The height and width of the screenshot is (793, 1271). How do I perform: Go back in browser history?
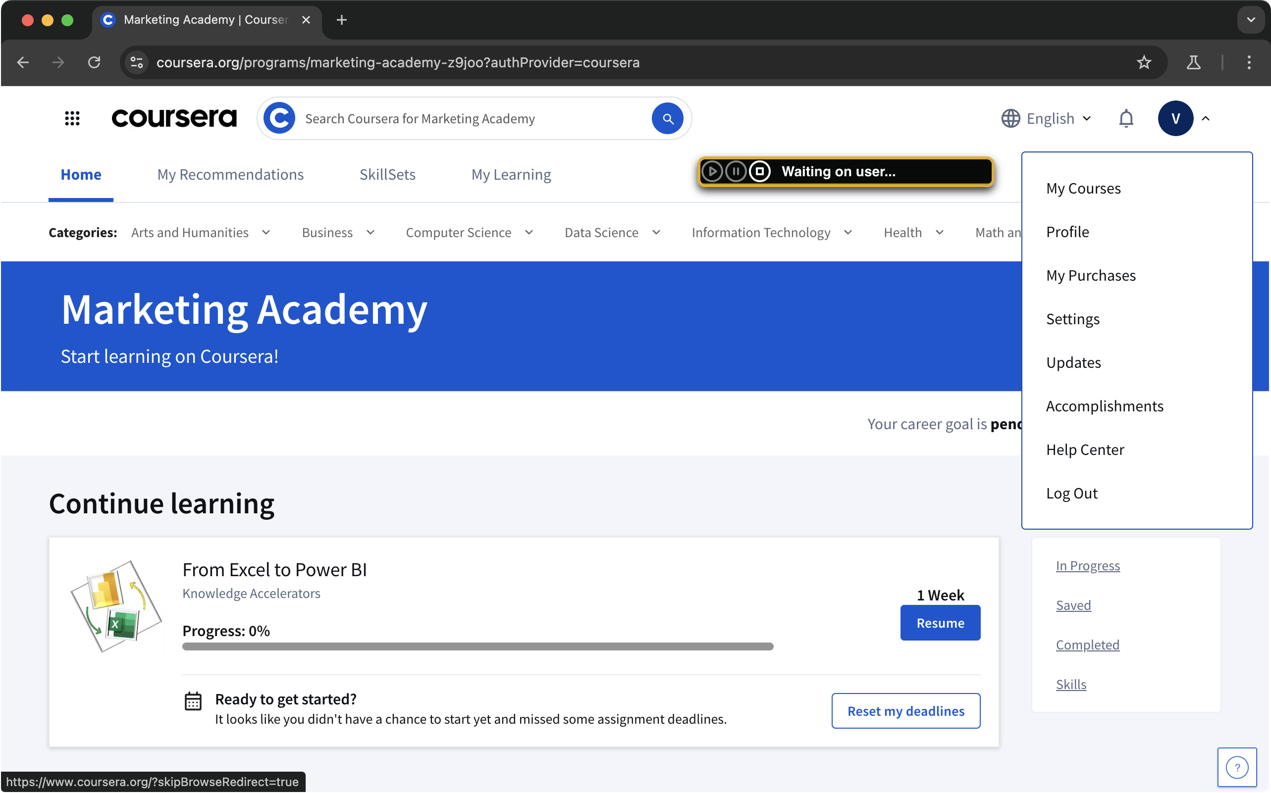click(23, 62)
